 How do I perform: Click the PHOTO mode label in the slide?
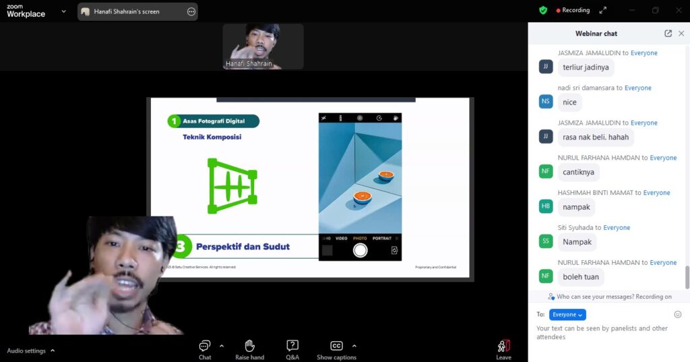coord(360,238)
